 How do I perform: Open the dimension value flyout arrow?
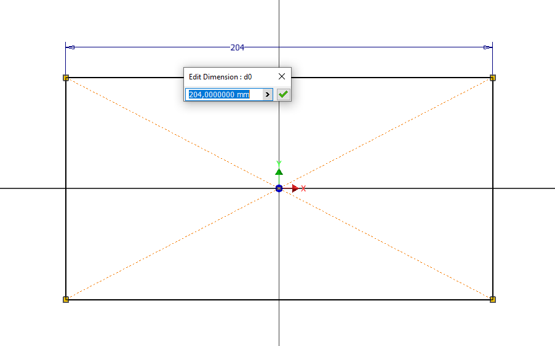[x=268, y=95]
